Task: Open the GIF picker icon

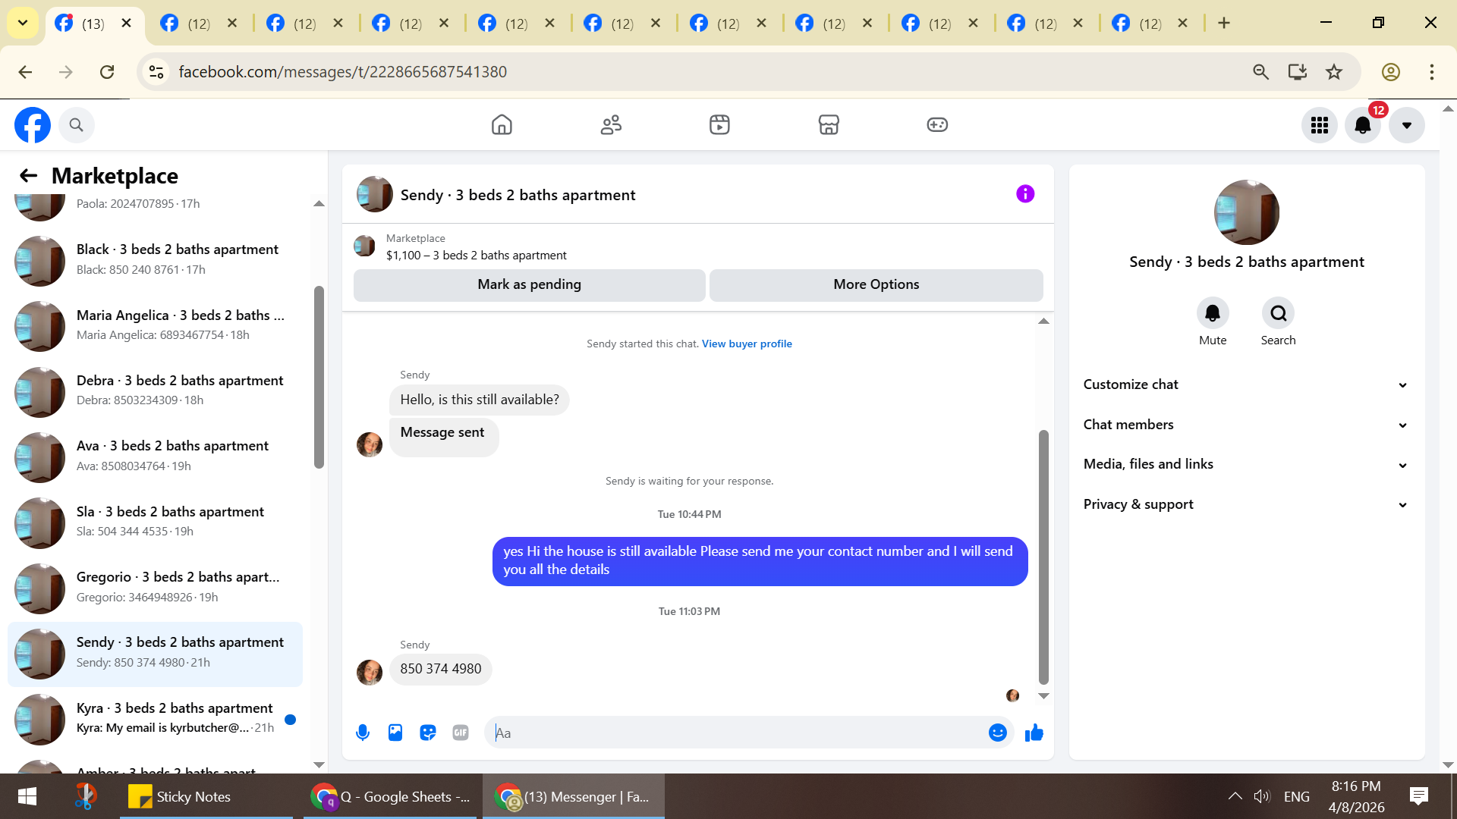Action: coord(461,733)
